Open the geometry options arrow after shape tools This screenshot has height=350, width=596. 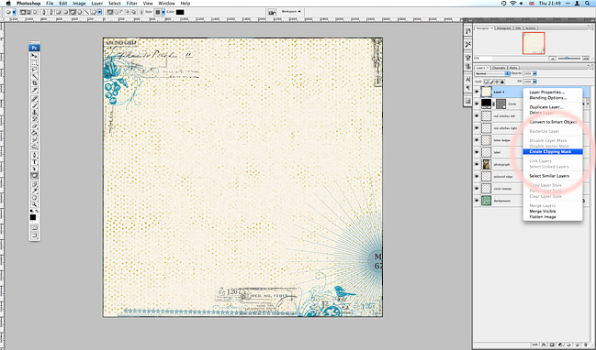[99, 12]
